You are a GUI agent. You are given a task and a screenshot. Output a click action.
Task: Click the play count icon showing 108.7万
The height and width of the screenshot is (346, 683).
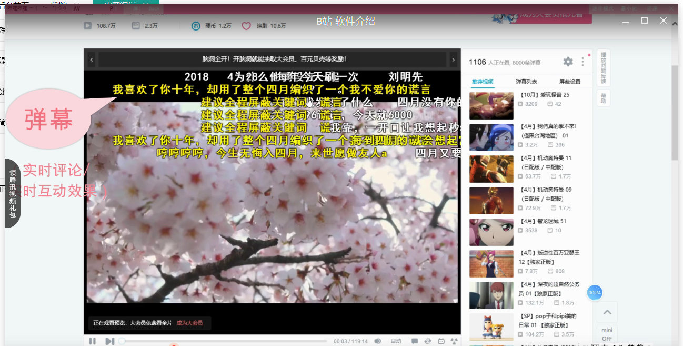coord(88,25)
